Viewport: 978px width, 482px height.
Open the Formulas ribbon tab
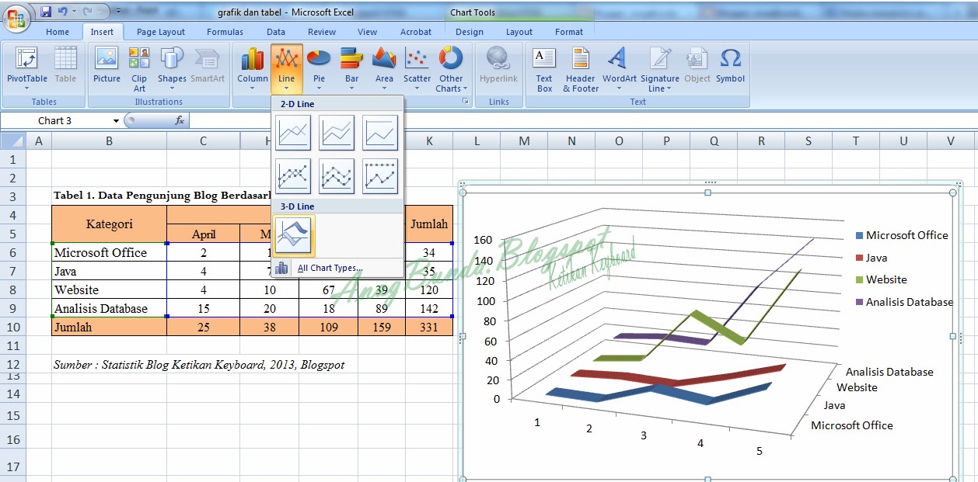(x=225, y=32)
